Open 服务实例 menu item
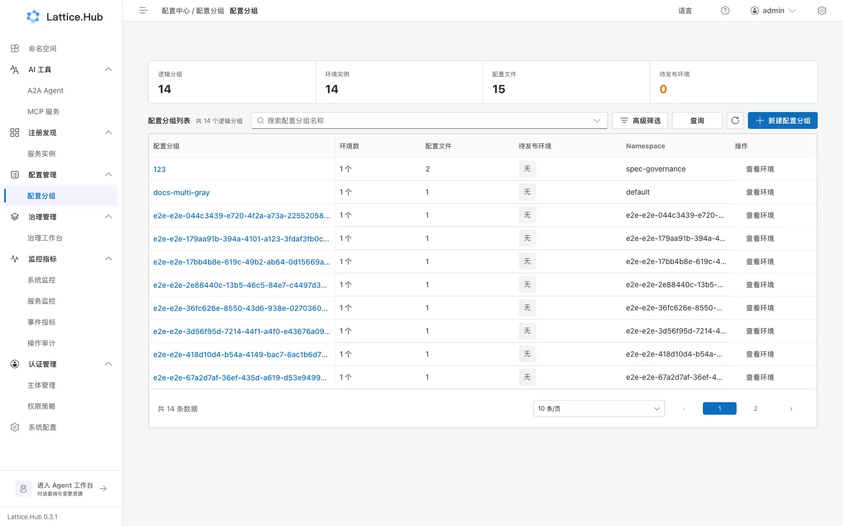The height and width of the screenshot is (526, 843). pos(61,154)
